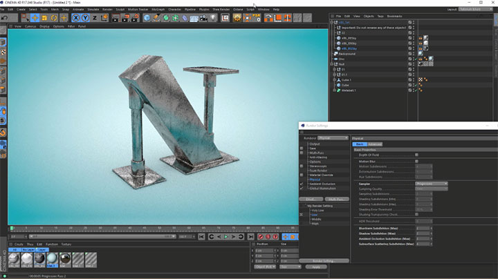Select Basic tab in Physical settings

(x=360, y=144)
